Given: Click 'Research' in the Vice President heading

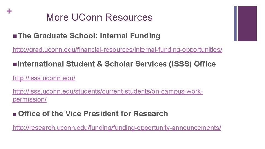Looking at the screenshot, I should (x=150, y=114).
